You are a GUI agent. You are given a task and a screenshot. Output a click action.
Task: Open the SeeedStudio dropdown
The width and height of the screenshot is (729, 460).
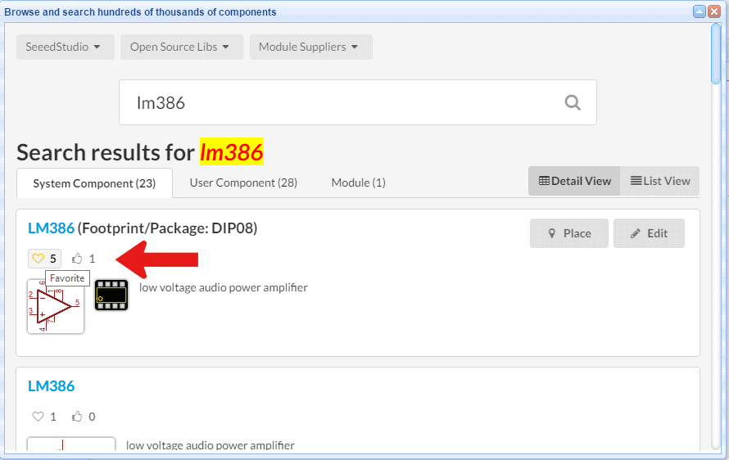65,47
